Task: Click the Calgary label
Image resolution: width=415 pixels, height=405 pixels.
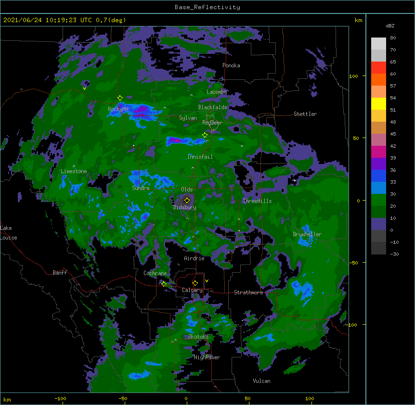Action: (x=192, y=290)
